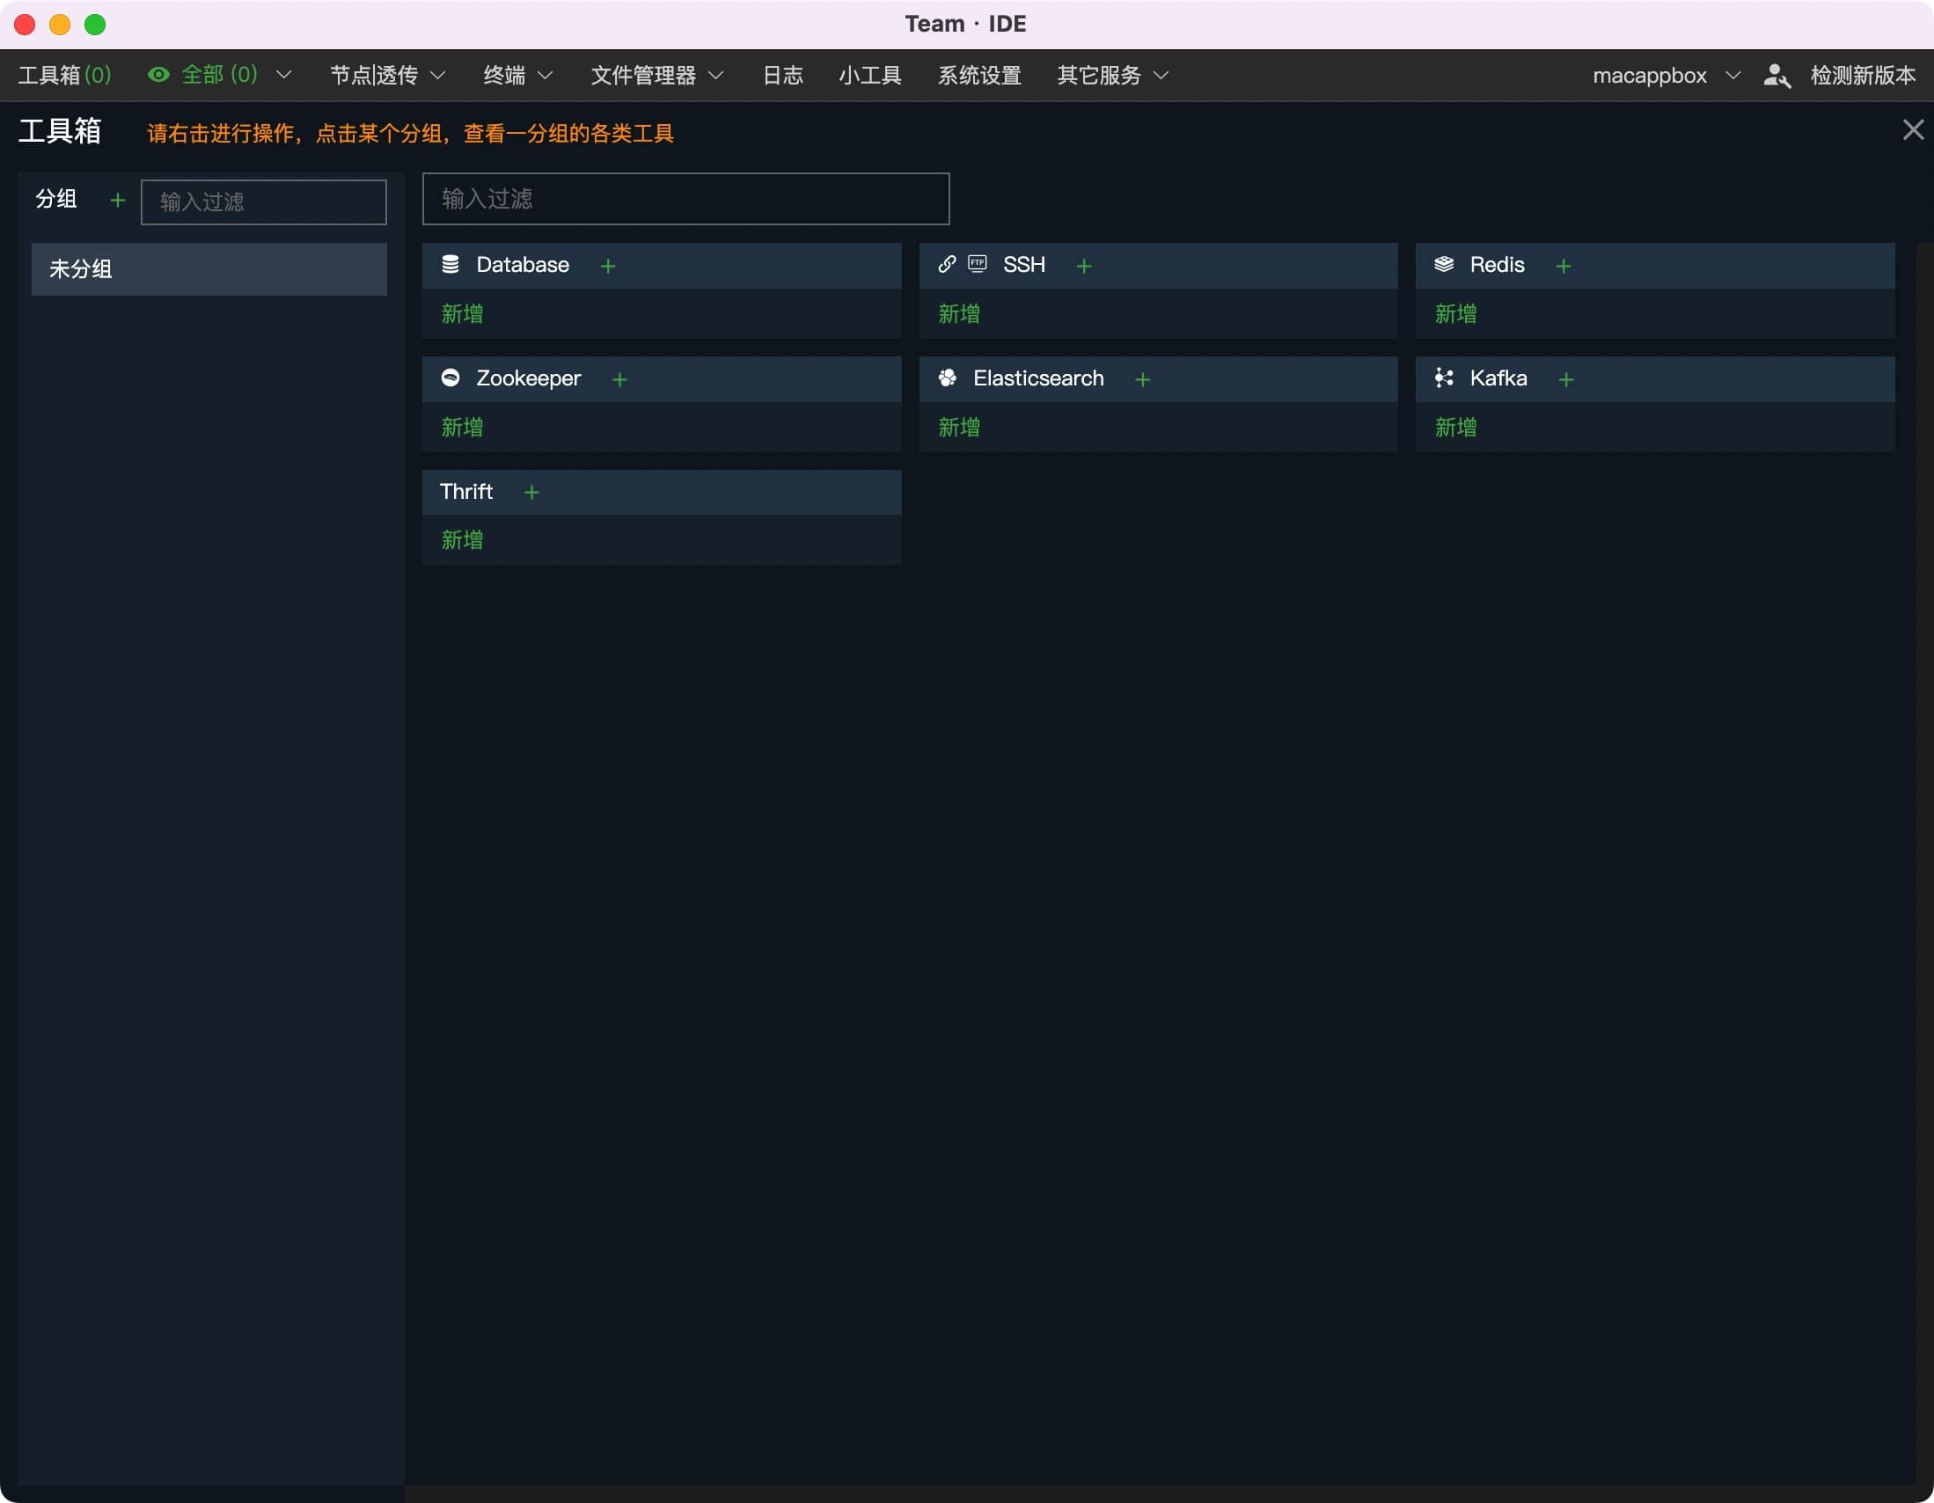This screenshot has height=1503, width=1934.
Task: Click 新增 under Kafka
Action: tap(1456, 427)
